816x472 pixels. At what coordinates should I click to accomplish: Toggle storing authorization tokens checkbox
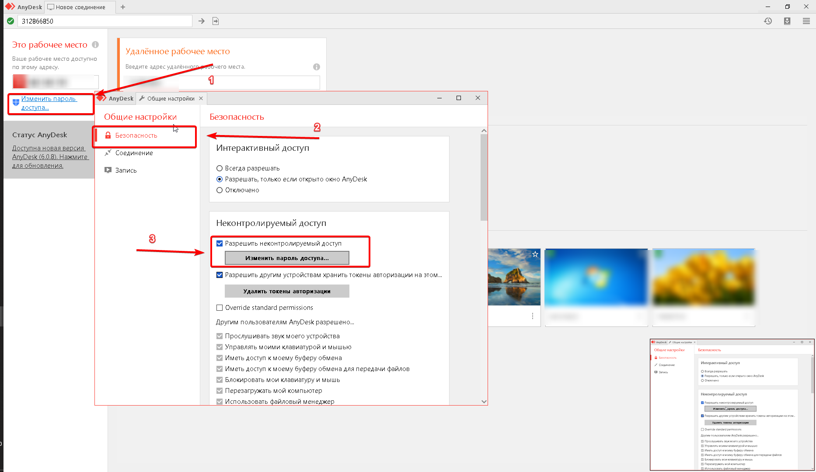pyautogui.click(x=220, y=275)
